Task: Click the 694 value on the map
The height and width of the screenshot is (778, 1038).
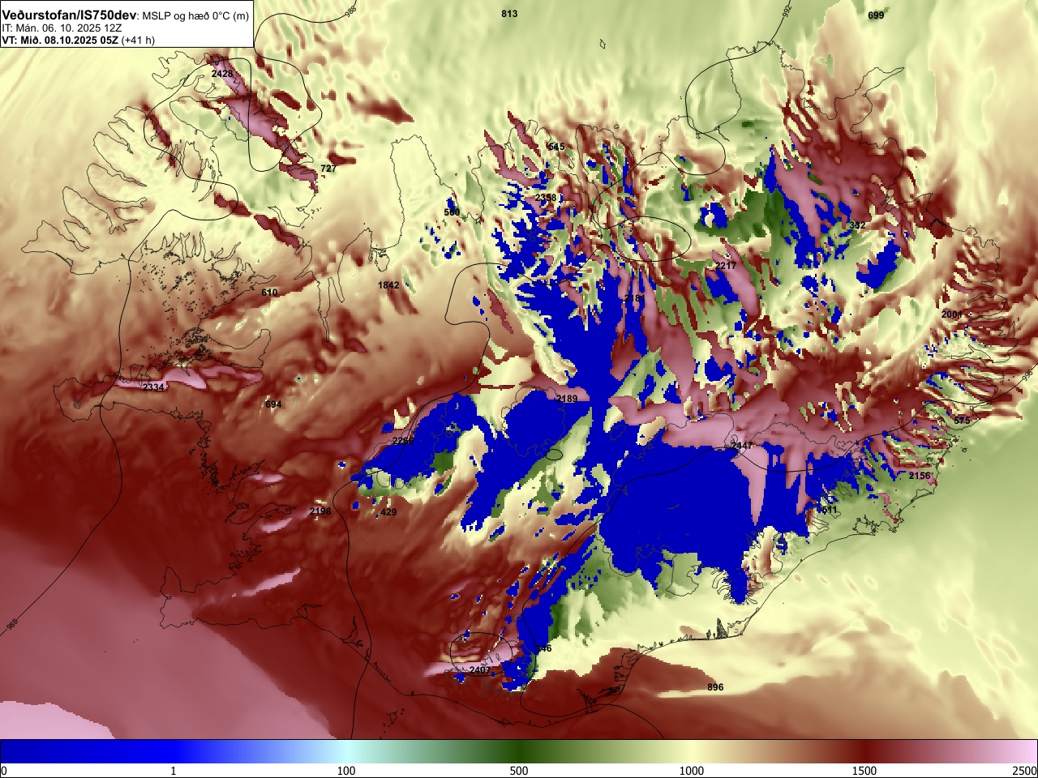Action: pos(273,404)
